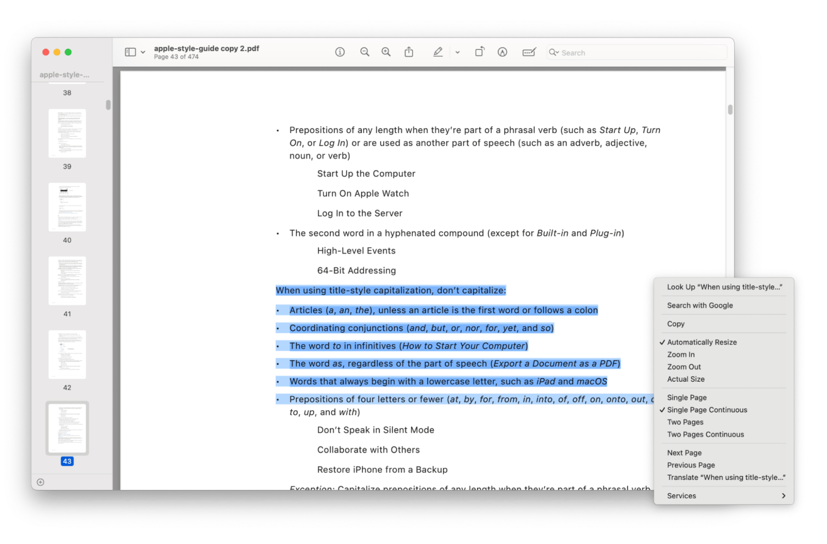
Task: Expand the highlight color dropdown arrow
Action: tap(458, 52)
